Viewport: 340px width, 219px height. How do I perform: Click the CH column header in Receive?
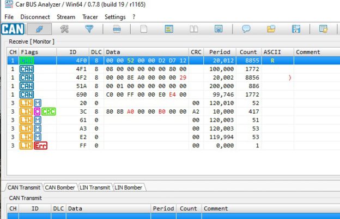click(x=13, y=52)
